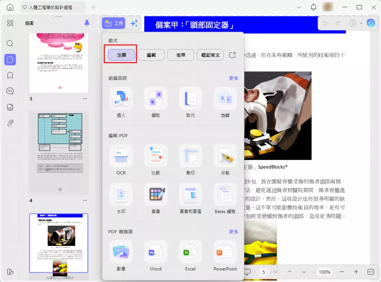Open the document tab dropdown chevron
Screen dimensions: 381x282
(299, 7)
